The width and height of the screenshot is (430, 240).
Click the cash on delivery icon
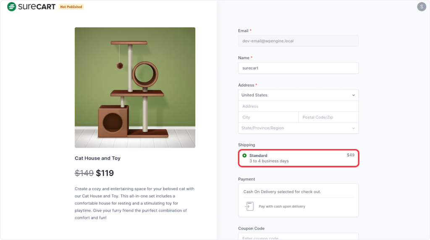click(x=249, y=206)
